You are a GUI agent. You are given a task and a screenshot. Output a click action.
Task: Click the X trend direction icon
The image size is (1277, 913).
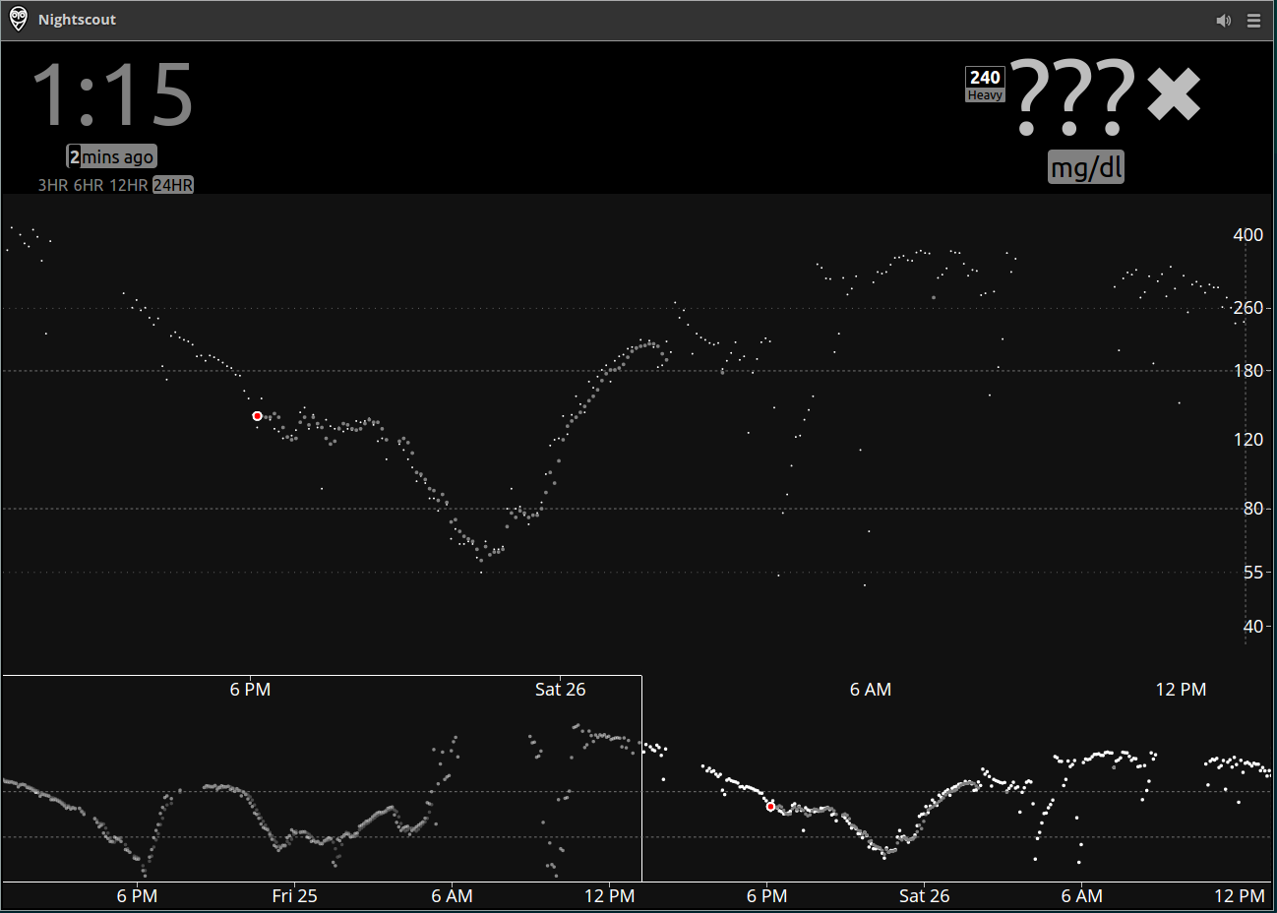1174,94
